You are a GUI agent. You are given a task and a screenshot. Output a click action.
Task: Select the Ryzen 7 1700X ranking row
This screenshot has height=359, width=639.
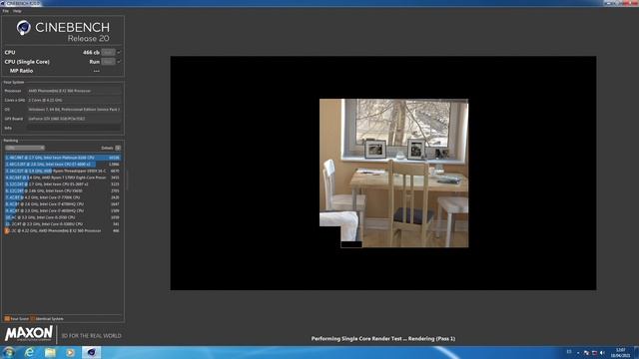[62, 178]
